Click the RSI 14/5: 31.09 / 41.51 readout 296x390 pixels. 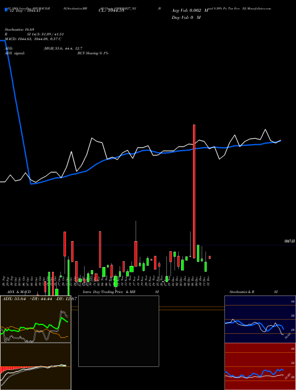34,34
